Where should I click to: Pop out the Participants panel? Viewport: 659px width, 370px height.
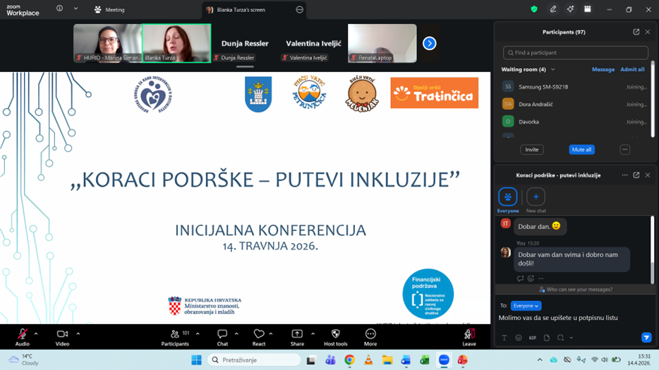[x=636, y=32]
